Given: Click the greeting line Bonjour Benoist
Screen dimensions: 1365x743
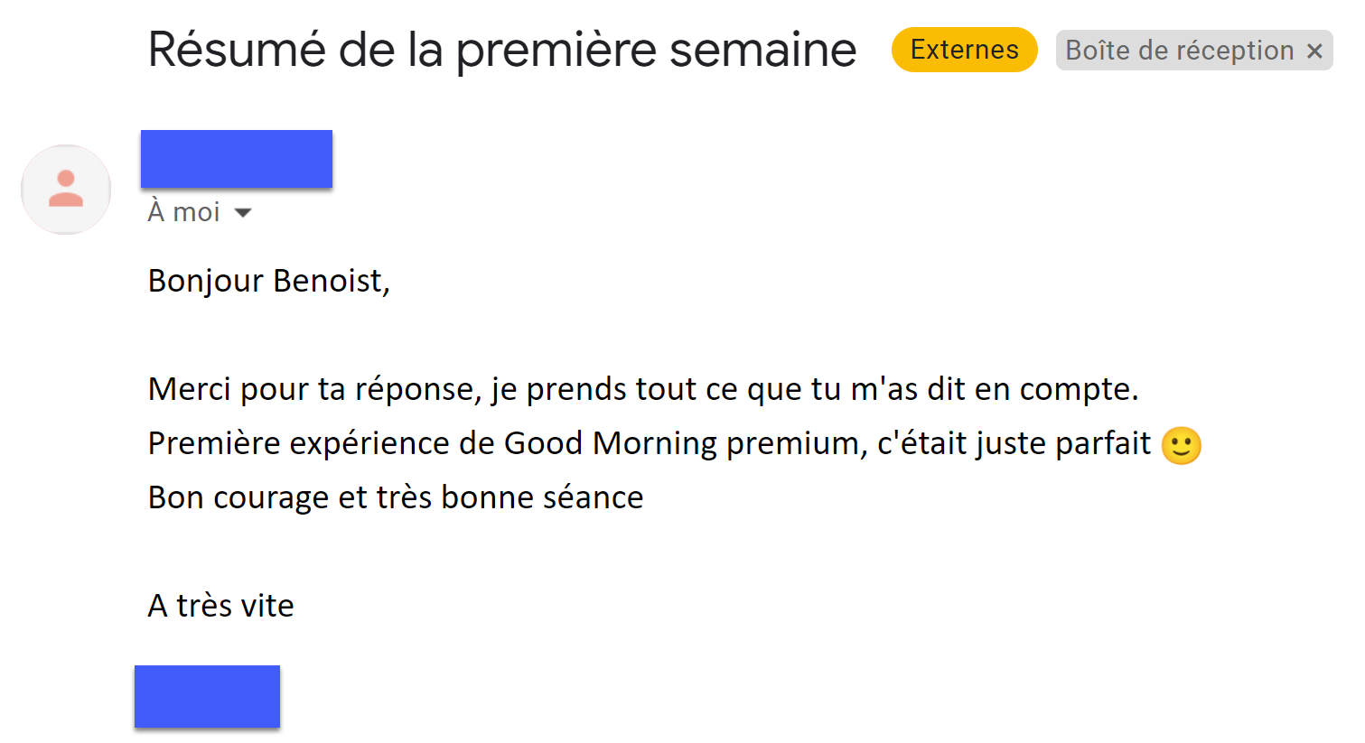Looking at the screenshot, I should (268, 281).
